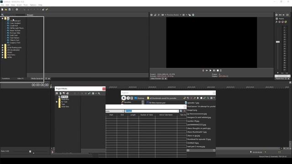Open the Desktop location in Explorer
292x164 pixels.
139,98
